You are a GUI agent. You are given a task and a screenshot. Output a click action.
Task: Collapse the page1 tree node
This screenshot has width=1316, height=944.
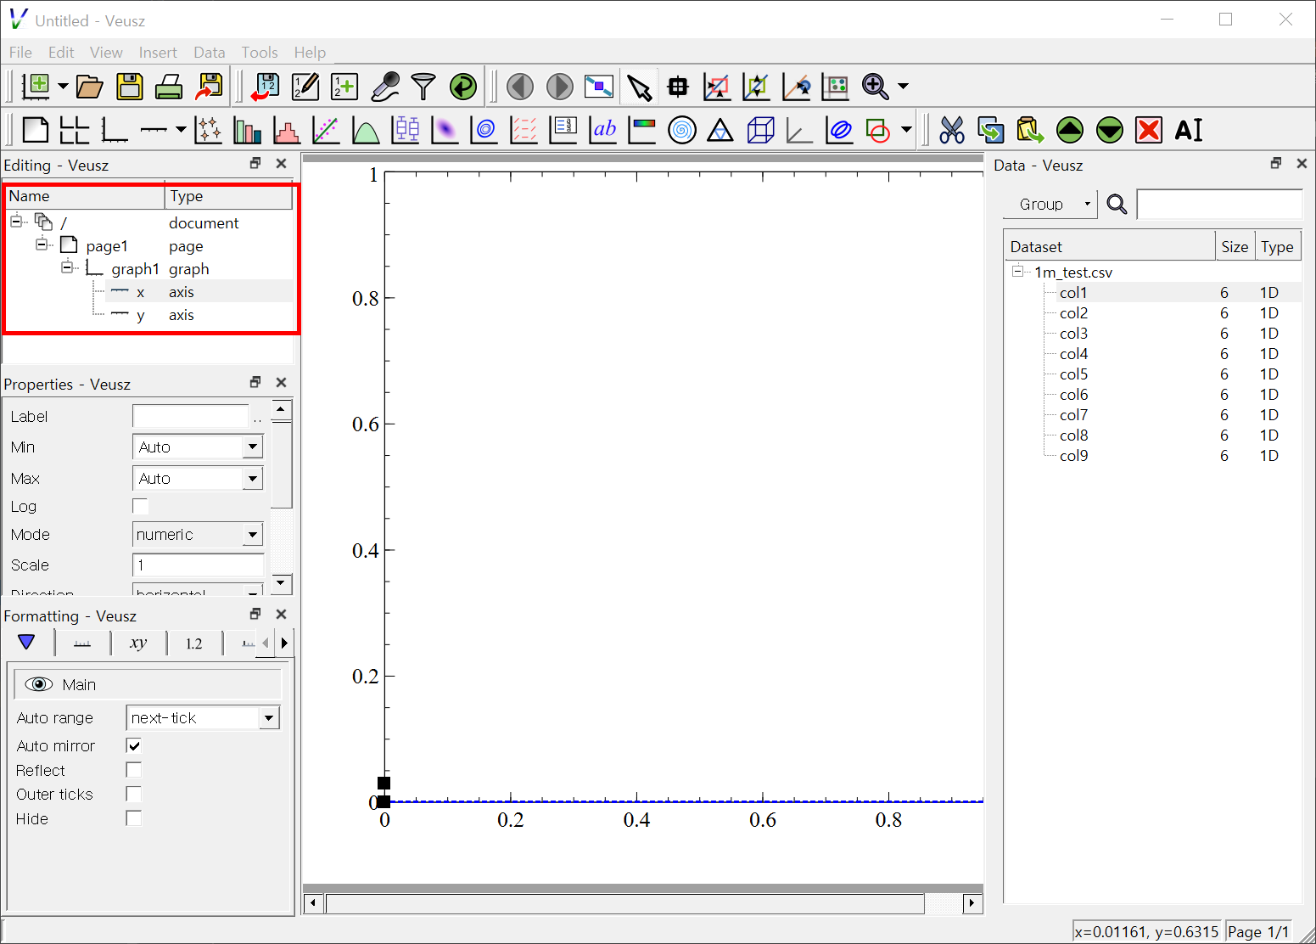point(42,244)
